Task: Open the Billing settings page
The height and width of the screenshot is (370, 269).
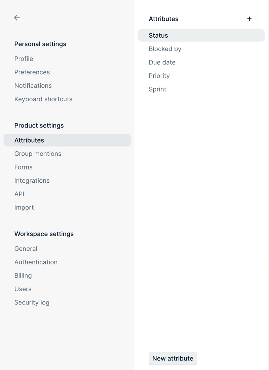Action: pyautogui.click(x=23, y=275)
